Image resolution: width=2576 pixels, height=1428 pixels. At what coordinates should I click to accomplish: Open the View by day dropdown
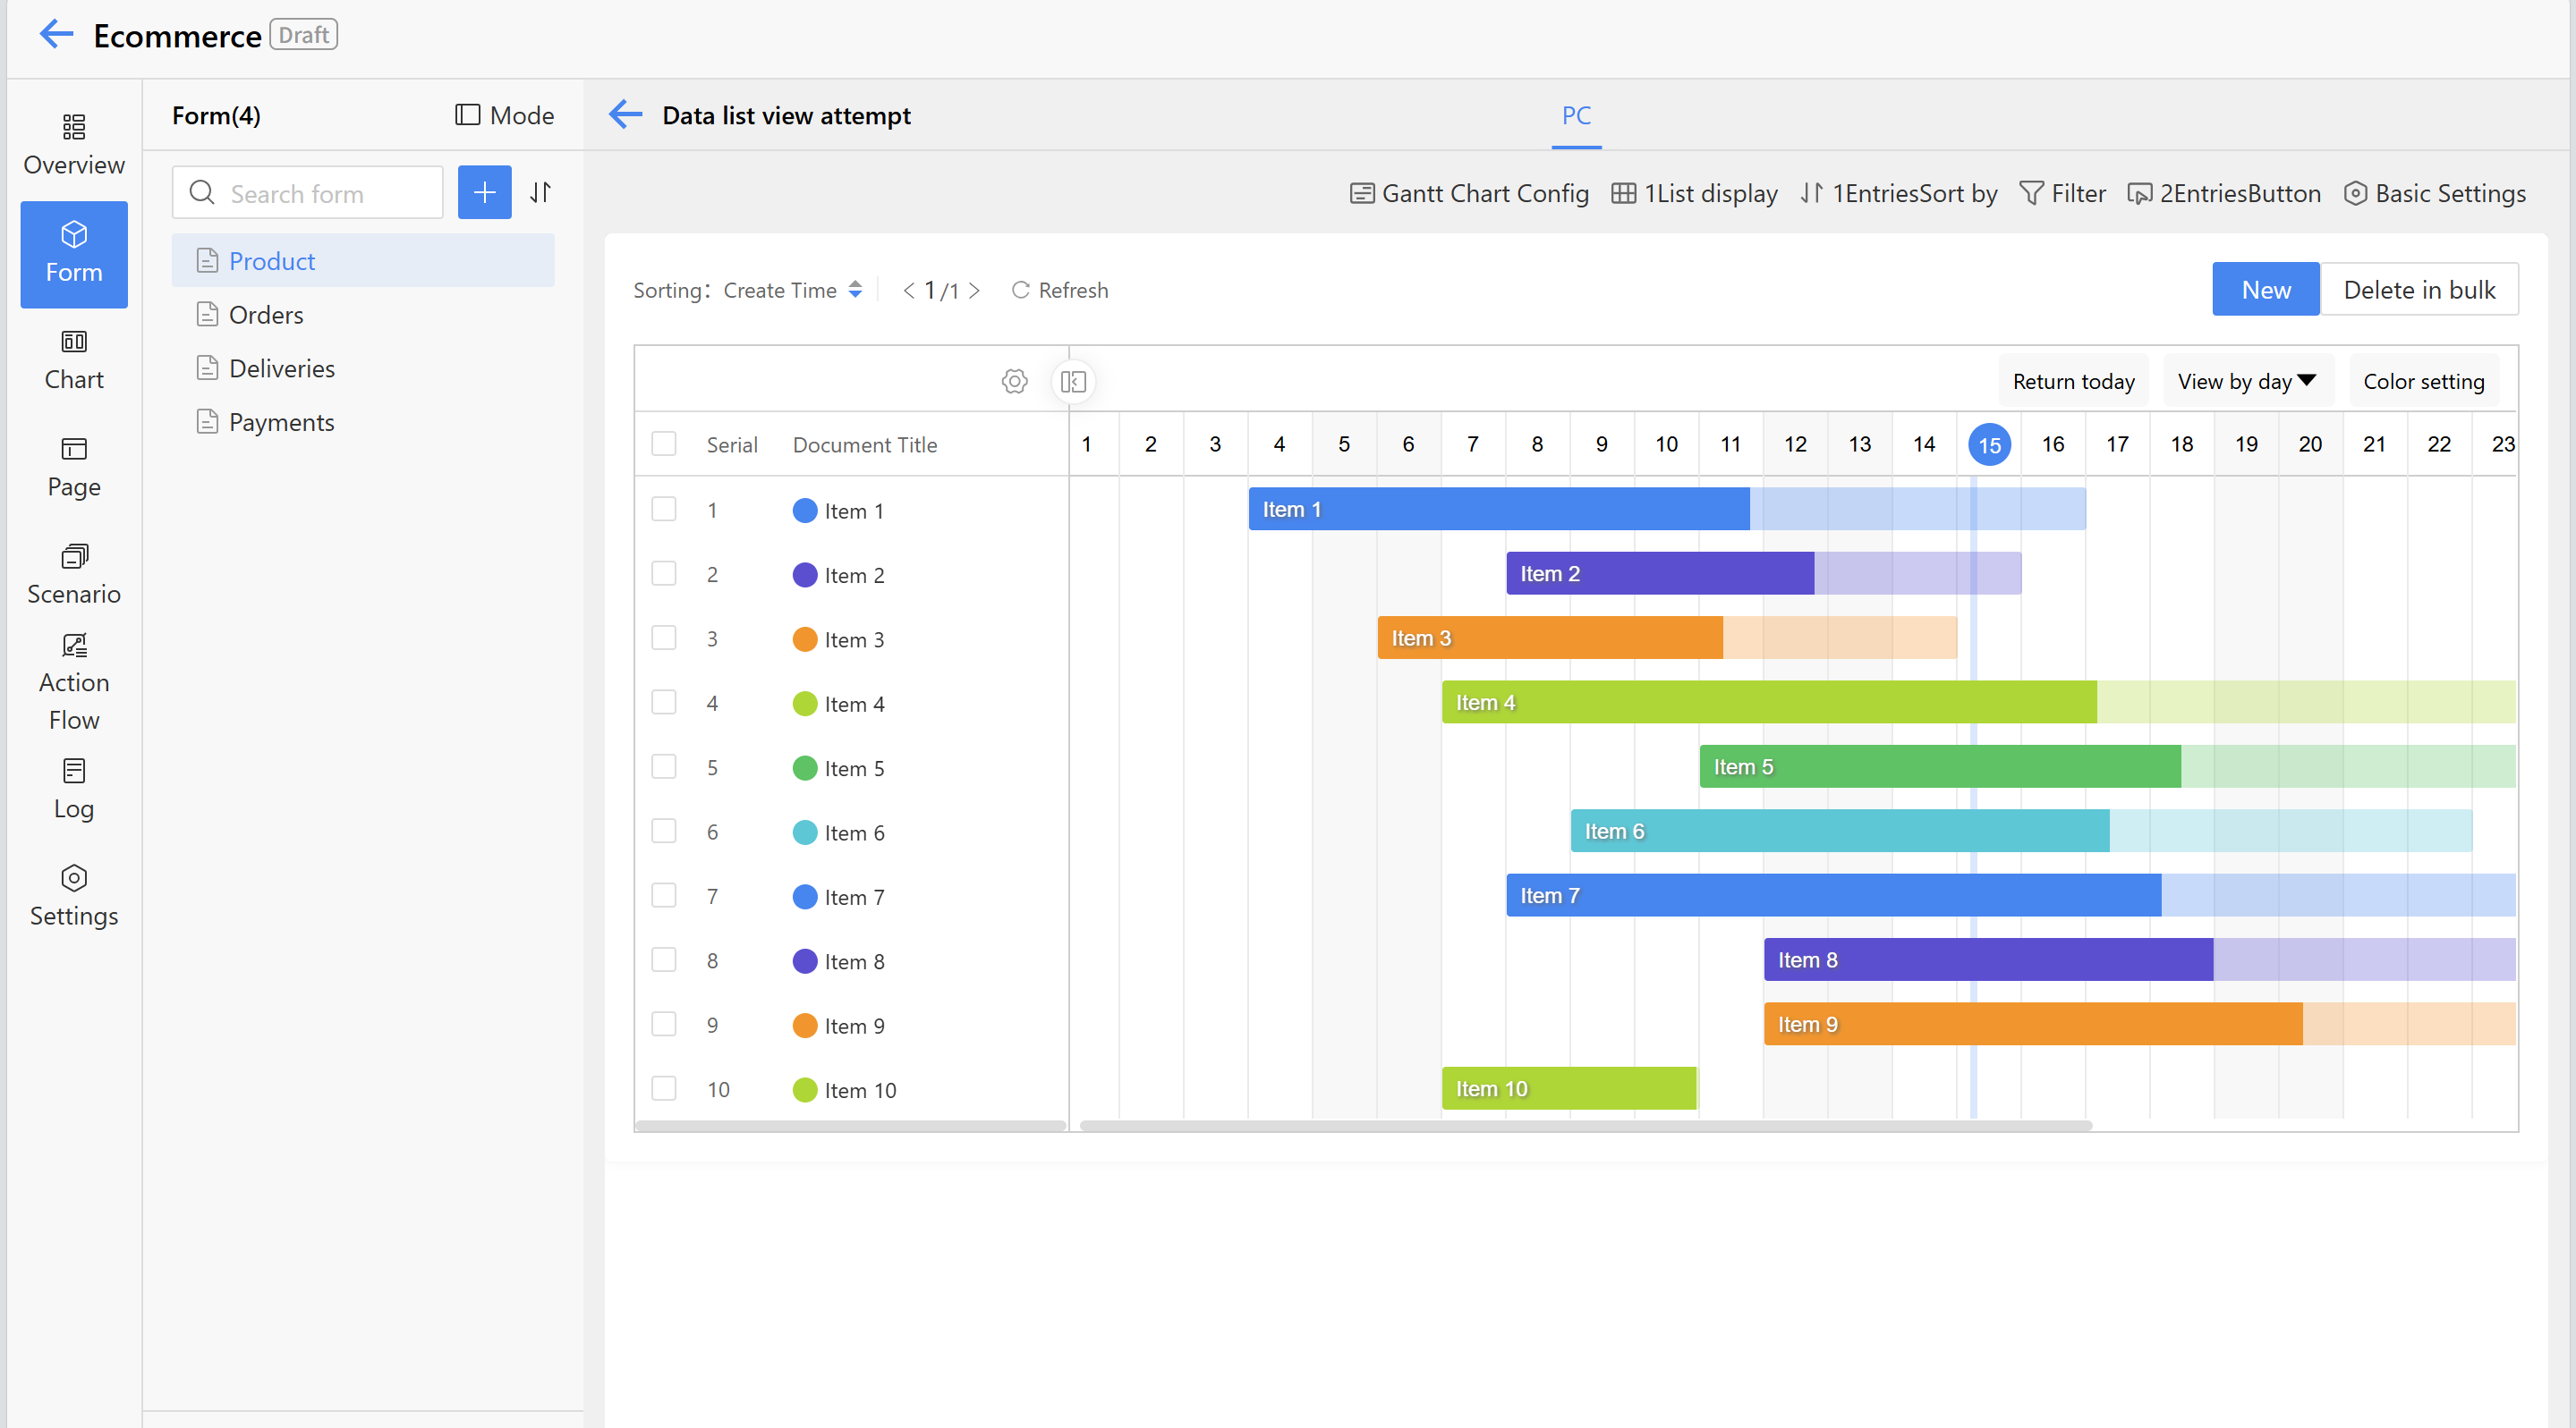pos(2246,382)
